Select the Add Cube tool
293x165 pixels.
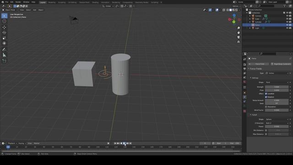pos(4,61)
